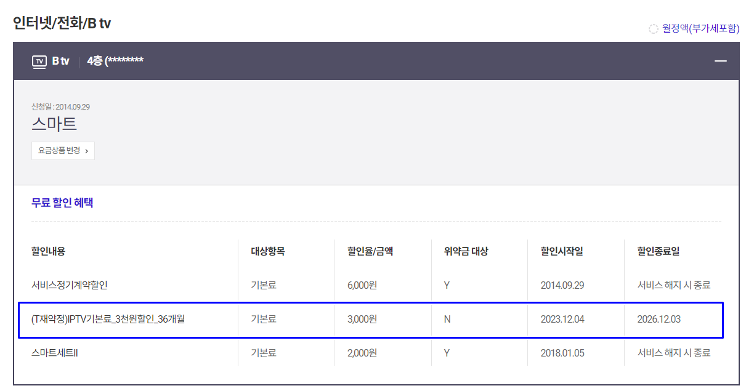Screen dimensions: 746x391
Task: Click the 인터넷/전화/B tv page title
Action: (x=62, y=23)
